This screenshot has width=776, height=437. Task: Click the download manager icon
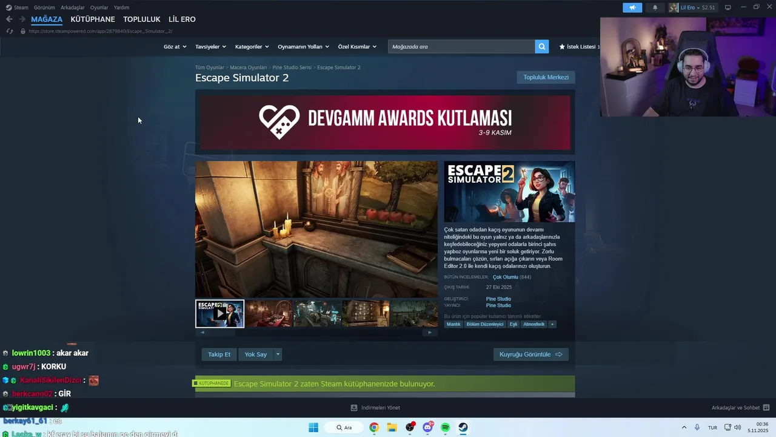354,408
